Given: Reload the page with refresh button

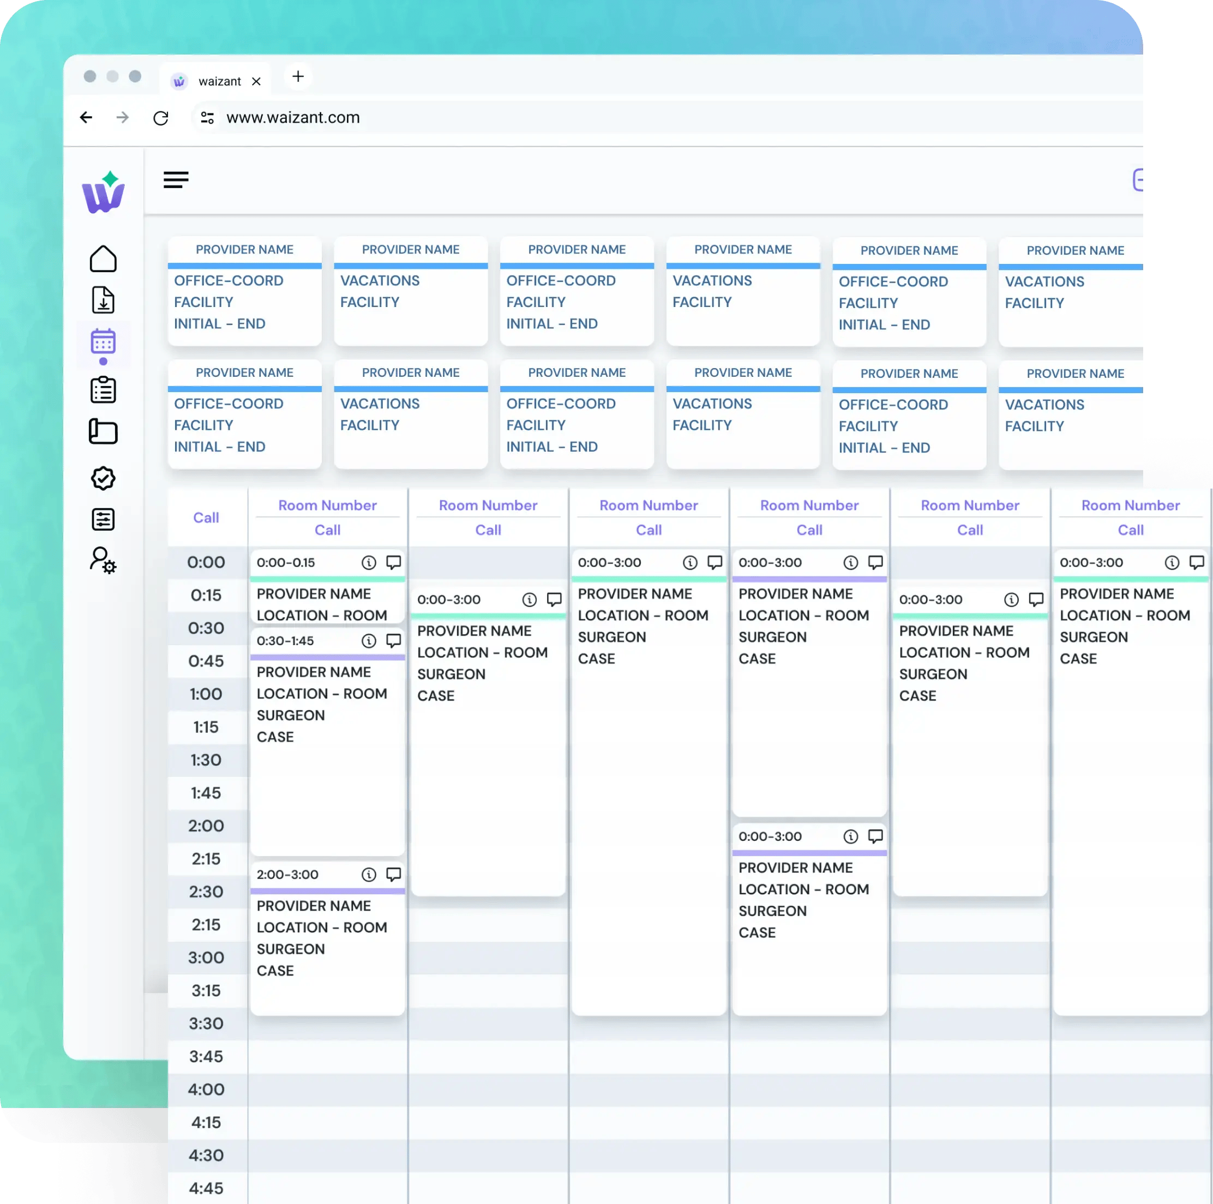Looking at the screenshot, I should [x=161, y=117].
